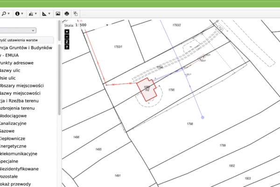Select the 'Gruntów i Budynków' layer group

tap(26, 48)
